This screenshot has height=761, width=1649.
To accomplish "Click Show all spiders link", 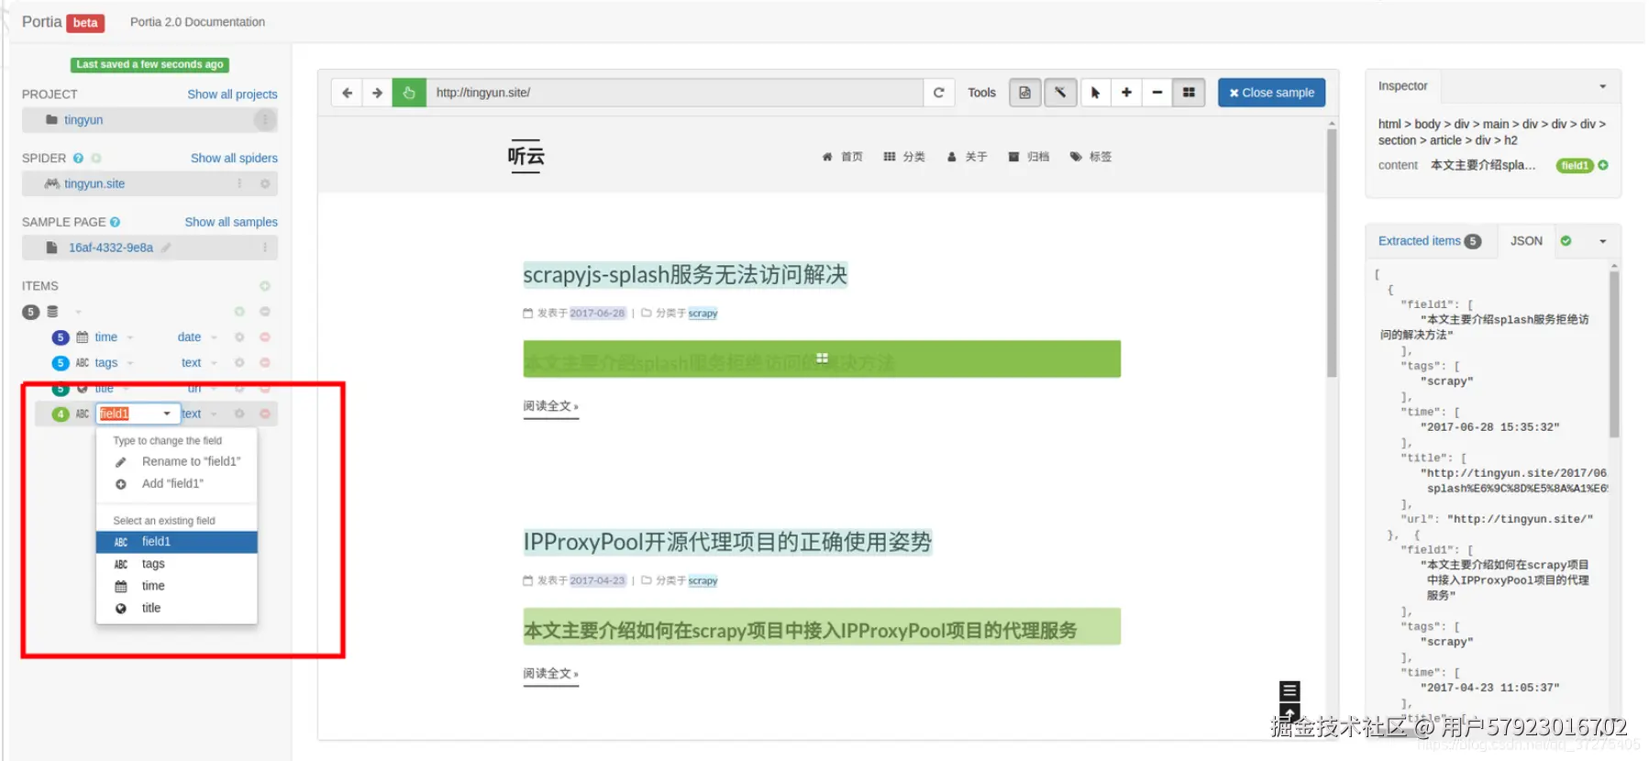I will coord(234,159).
